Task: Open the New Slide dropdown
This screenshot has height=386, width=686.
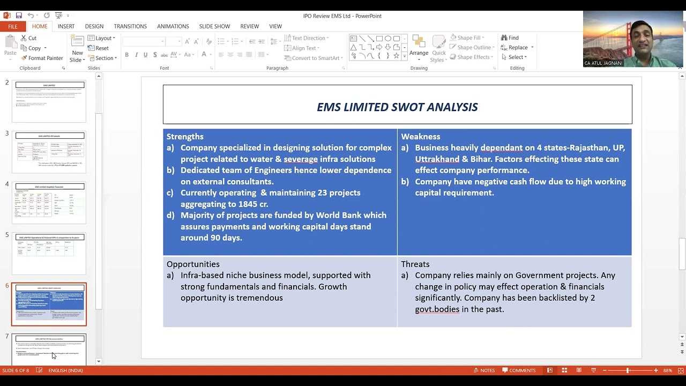Action: pos(77,57)
